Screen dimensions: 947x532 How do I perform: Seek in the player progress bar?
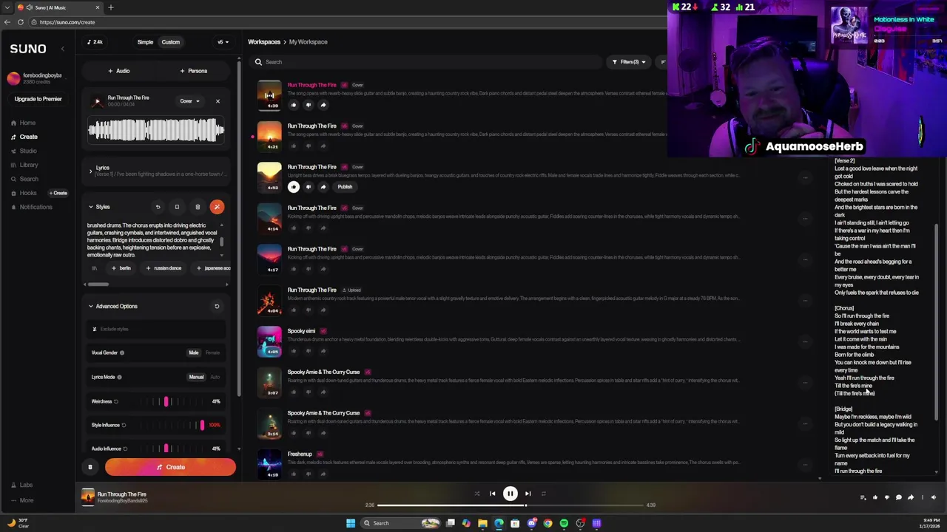[x=510, y=505]
